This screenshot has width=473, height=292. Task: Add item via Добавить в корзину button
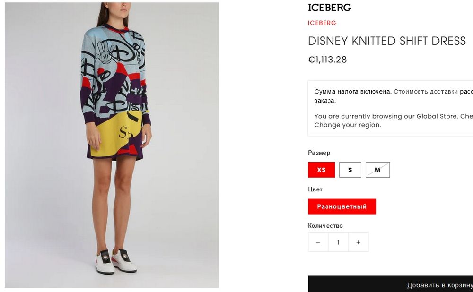coord(390,284)
